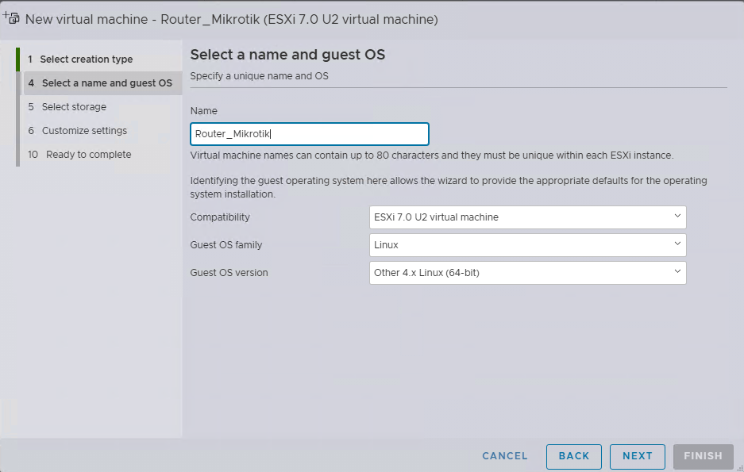The width and height of the screenshot is (744, 472).
Task: Click the chevron arrow on Guest OS family selector
Action: [677, 244]
